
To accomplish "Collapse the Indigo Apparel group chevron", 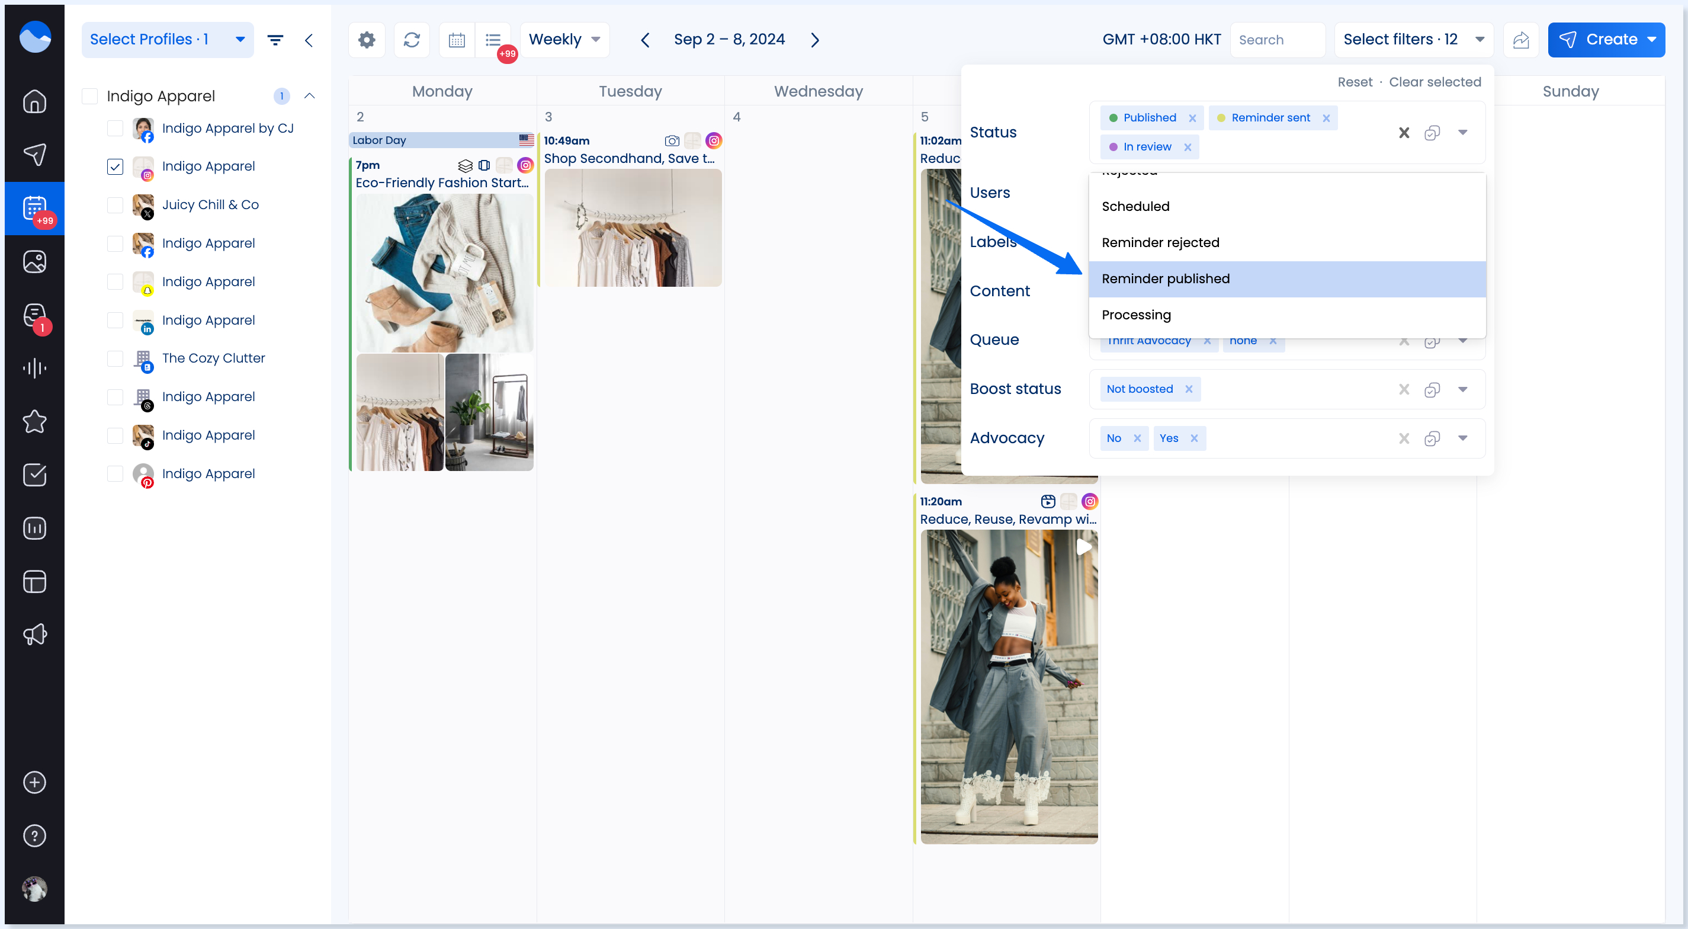I will coord(309,96).
